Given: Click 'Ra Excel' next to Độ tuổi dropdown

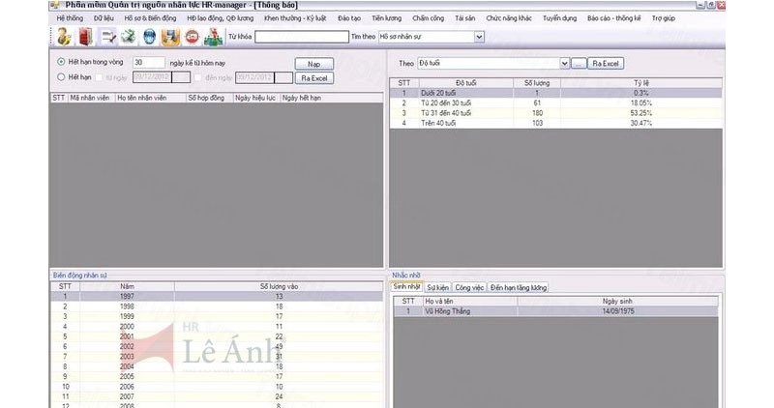Looking at the screenshot, I should (x=605, y=63).
